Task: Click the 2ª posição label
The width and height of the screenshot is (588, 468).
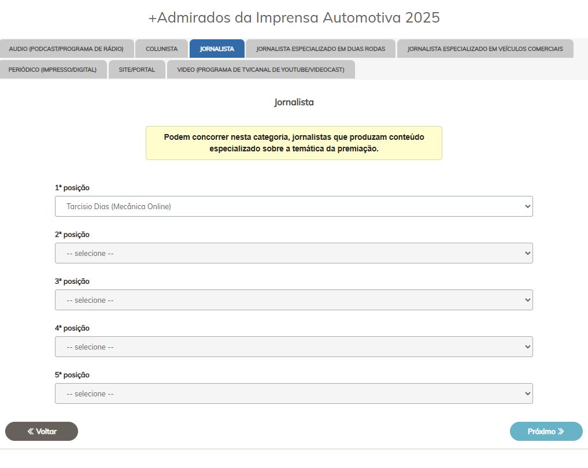Action: (x=72, y=235)
